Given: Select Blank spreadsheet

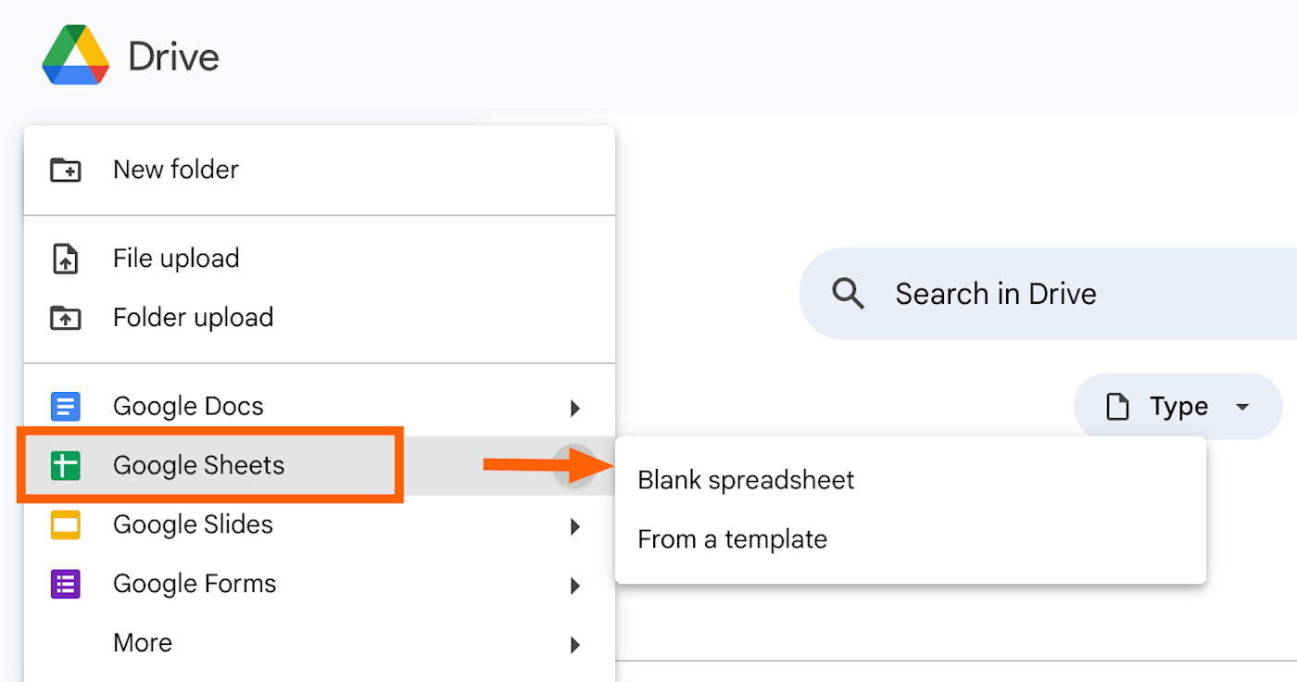Looking at the screenshot, I should [746, 480].
